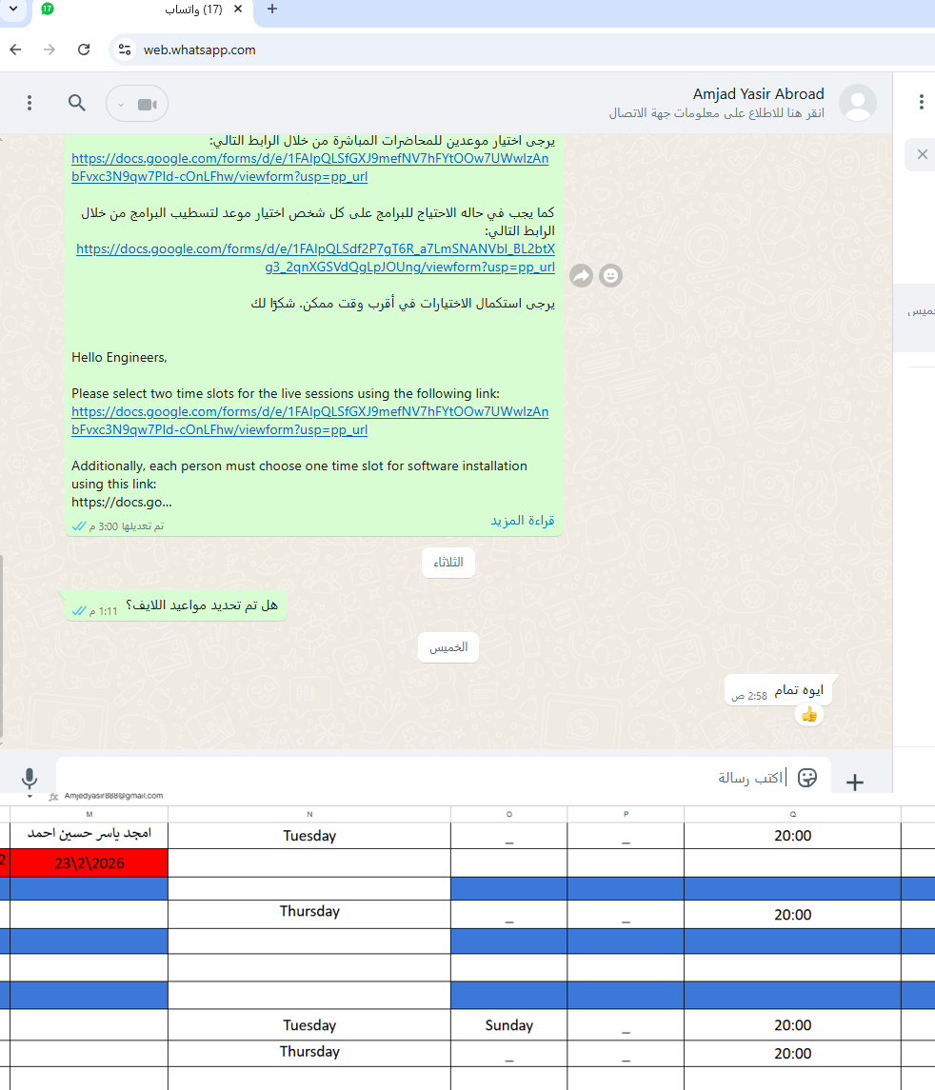This screenshot has height=1090, width=935.
Task: Click the spreadsheet fx formula icon
Action: click(53, 797)
